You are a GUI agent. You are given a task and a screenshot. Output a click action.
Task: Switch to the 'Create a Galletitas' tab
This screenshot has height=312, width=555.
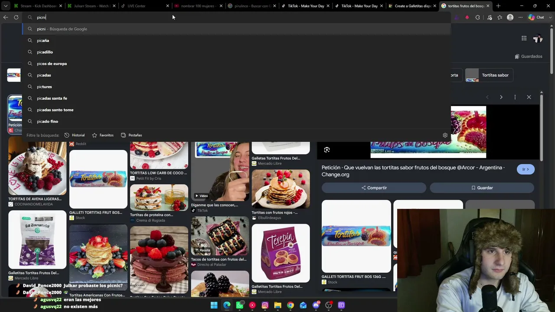click(x=412, y=6)
